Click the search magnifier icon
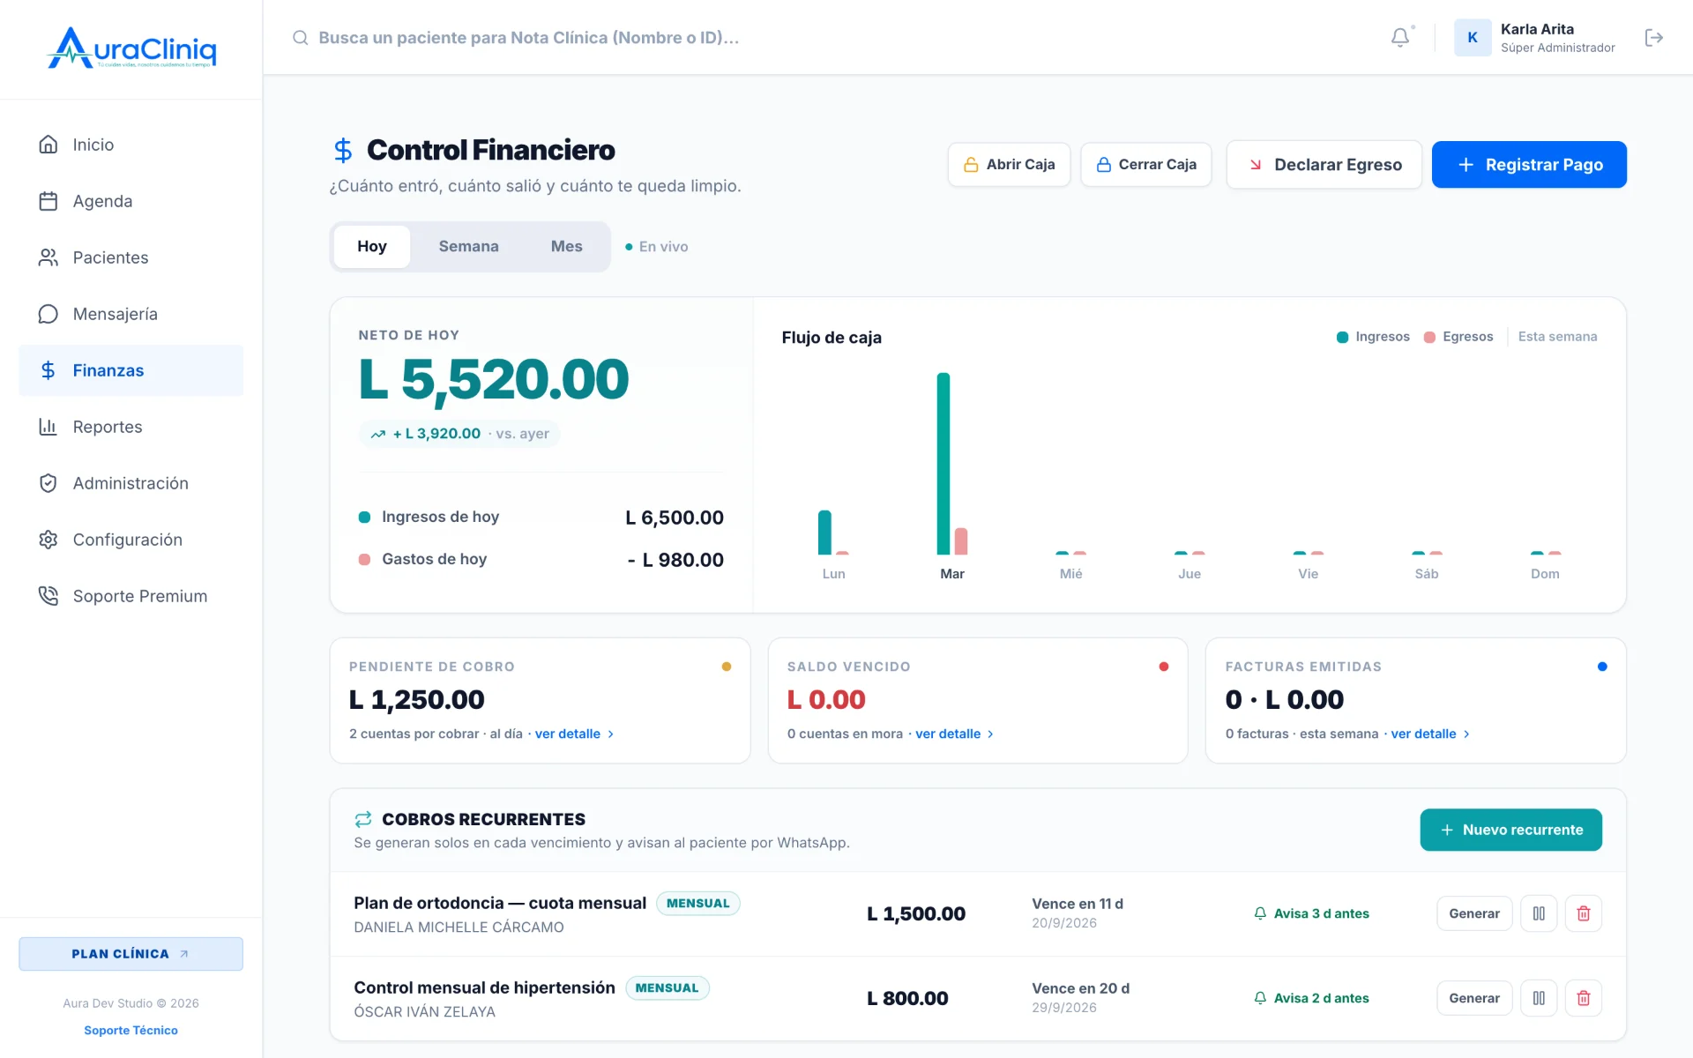This screenshot has width=1693, height=1058. tap(301, 38)
